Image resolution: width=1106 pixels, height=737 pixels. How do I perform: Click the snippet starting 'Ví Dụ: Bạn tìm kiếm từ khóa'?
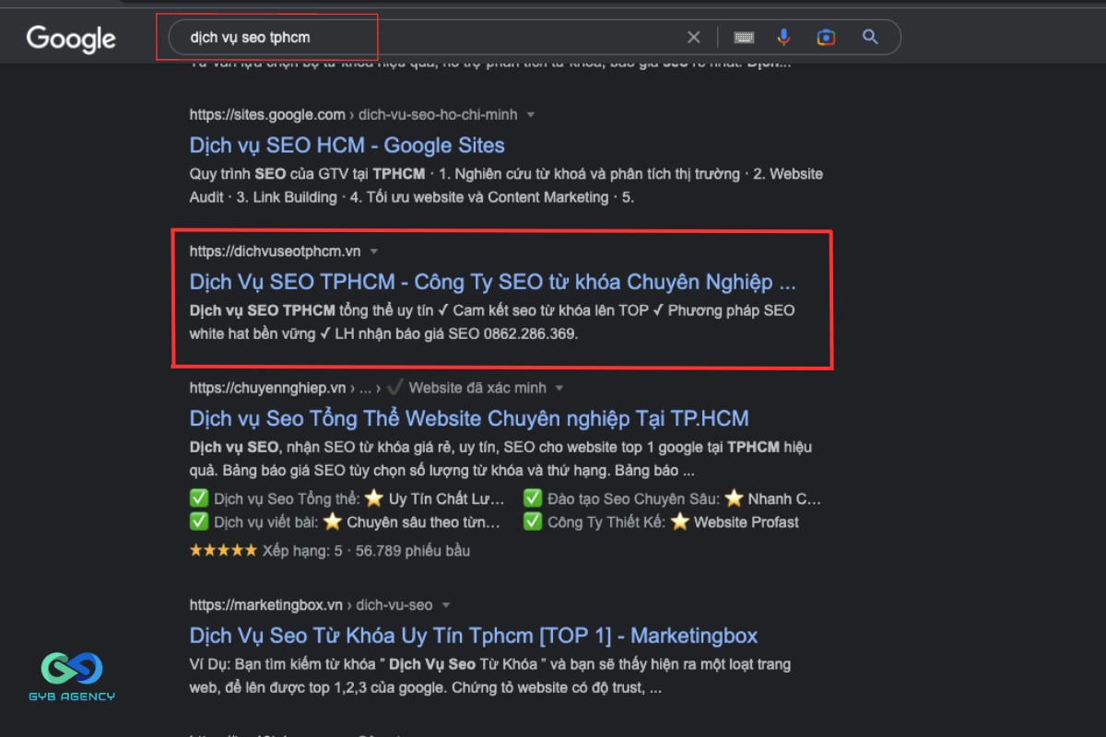tap(490, 676)
